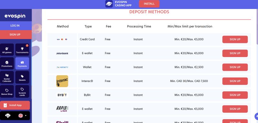The image size is (258, 123).
Task: Click the 'Wallet' type cell
Action: [87, 67]
